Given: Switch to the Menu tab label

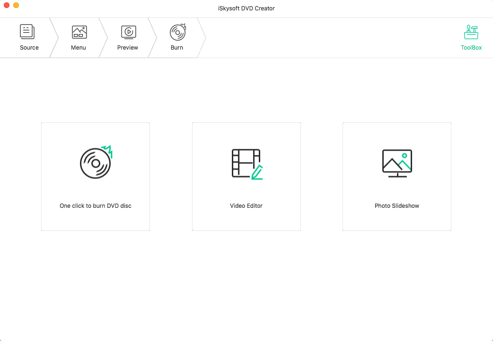Looking at the screenshot, I should [x=79, y=48].
